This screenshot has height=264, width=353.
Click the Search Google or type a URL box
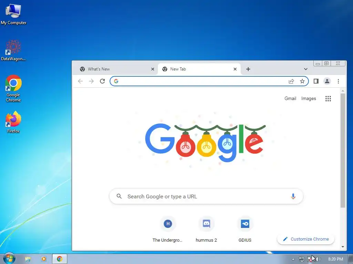coord(206,196)
